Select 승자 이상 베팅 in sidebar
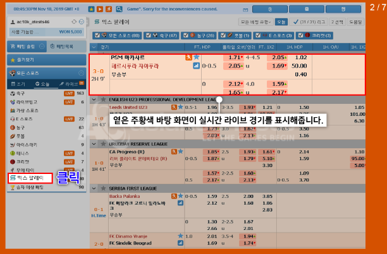387x254 pixels. click(x=30, y=187)
